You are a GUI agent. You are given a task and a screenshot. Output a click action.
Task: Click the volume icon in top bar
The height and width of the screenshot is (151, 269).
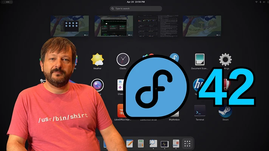click(x=264, y=2)
